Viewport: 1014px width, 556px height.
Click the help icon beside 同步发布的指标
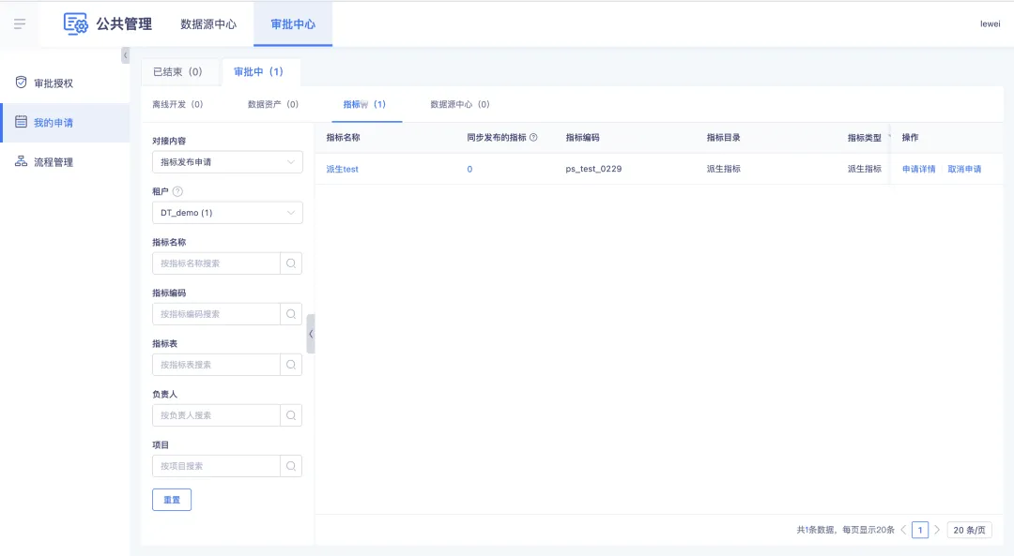[x=533, y=138]
